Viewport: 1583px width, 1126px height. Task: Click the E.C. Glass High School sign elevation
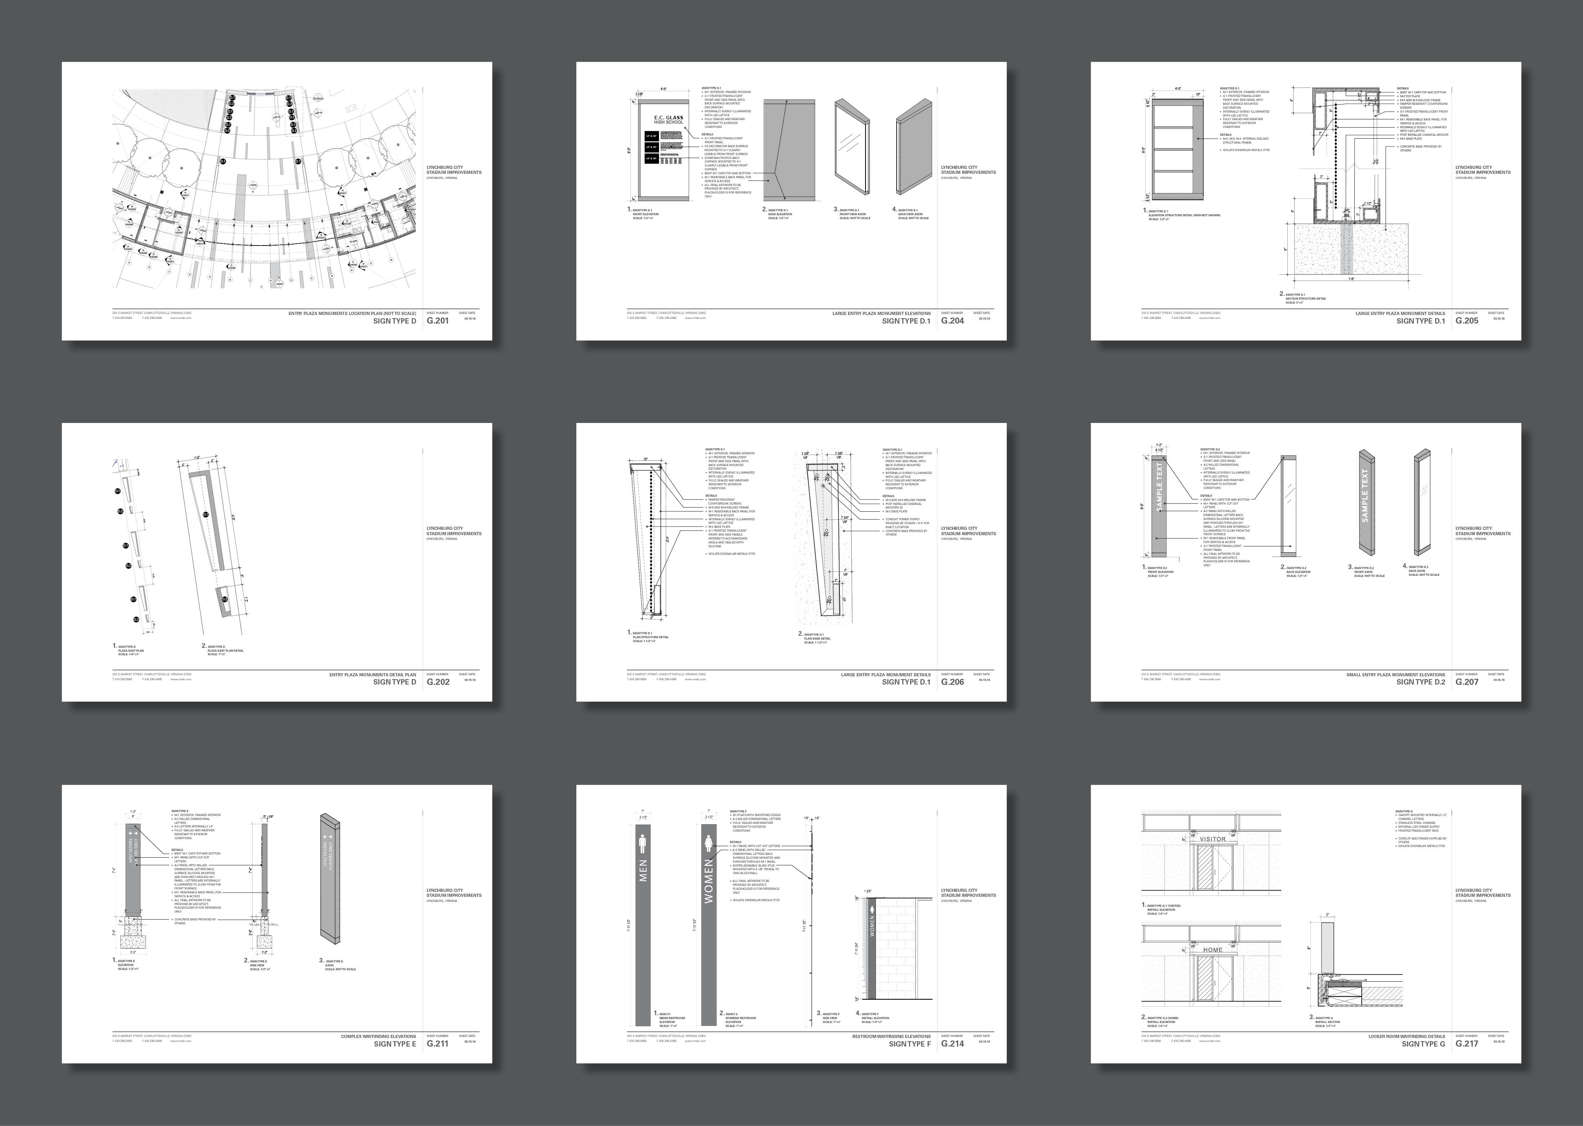tap(664, 151)
